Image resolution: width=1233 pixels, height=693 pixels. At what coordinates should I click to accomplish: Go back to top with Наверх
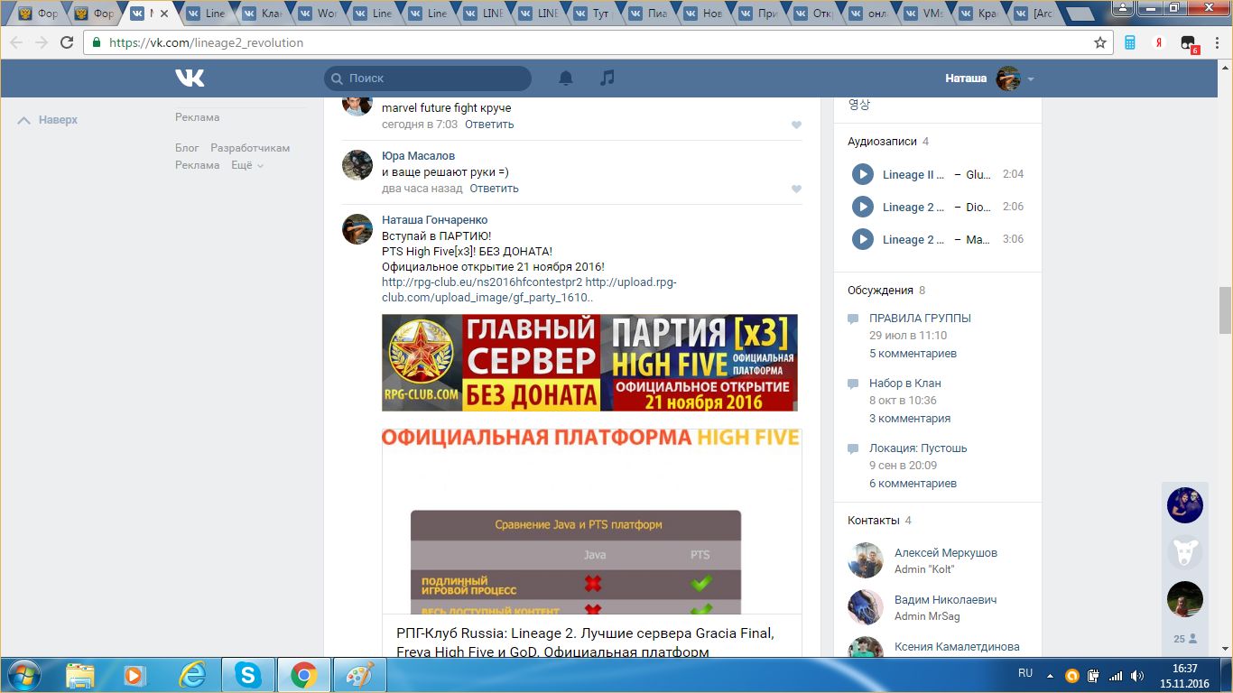(48, 120)
